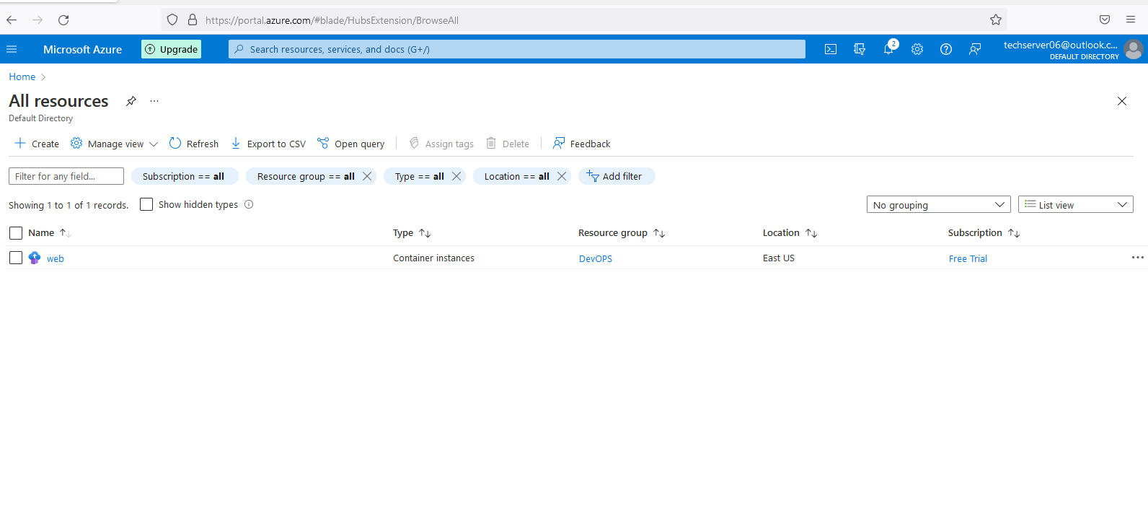1148x529 pixels.
Task: Open the Directories and subscriptions filter icon
Action: pos(860,49)
